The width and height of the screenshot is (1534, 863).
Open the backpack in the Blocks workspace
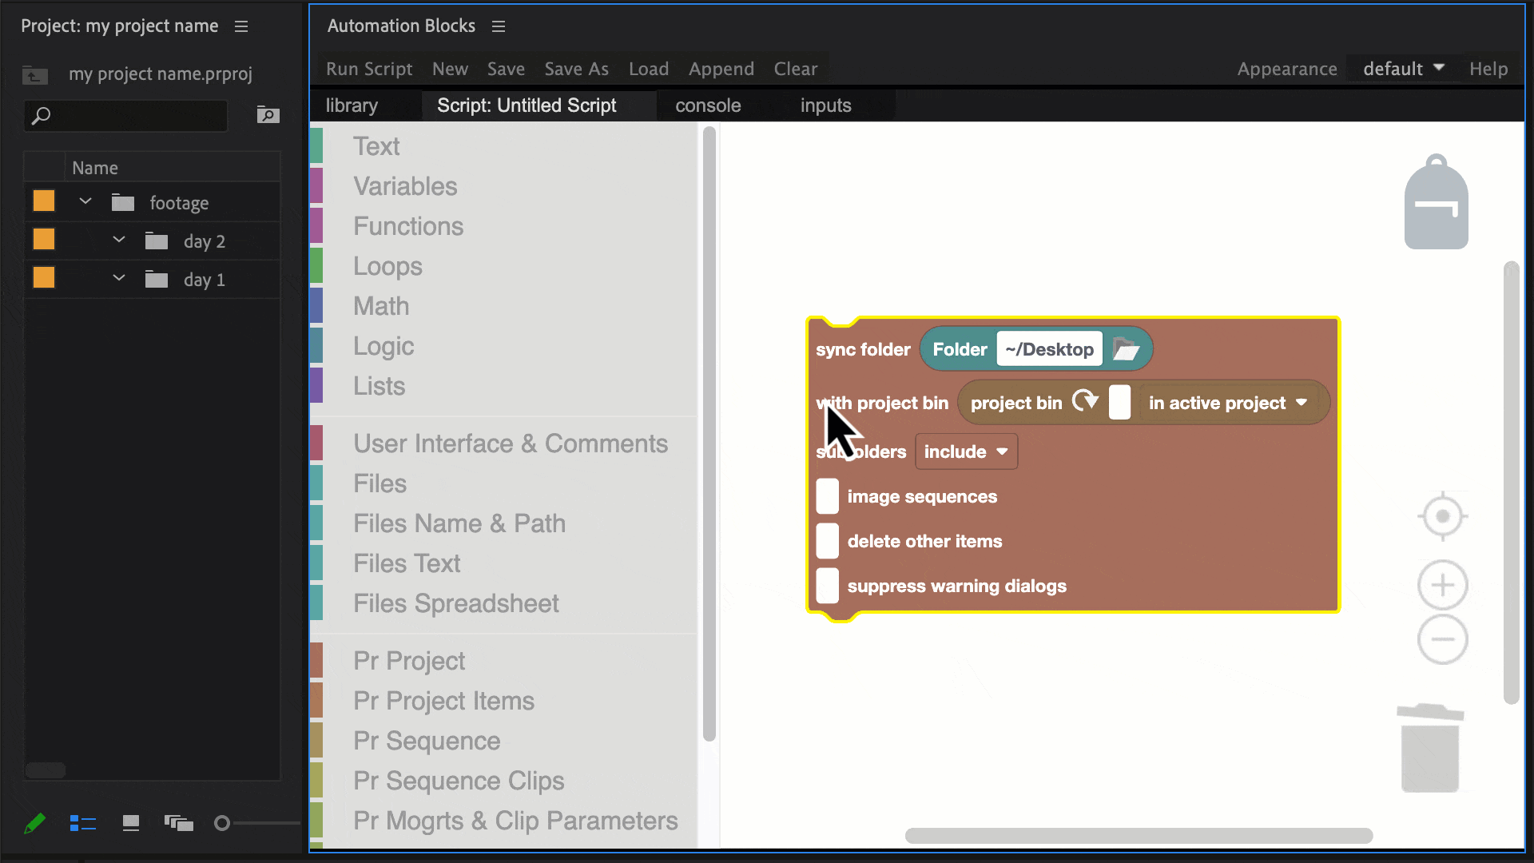1436,201
